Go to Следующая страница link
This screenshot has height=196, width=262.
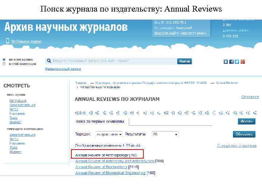pos(237,146)
